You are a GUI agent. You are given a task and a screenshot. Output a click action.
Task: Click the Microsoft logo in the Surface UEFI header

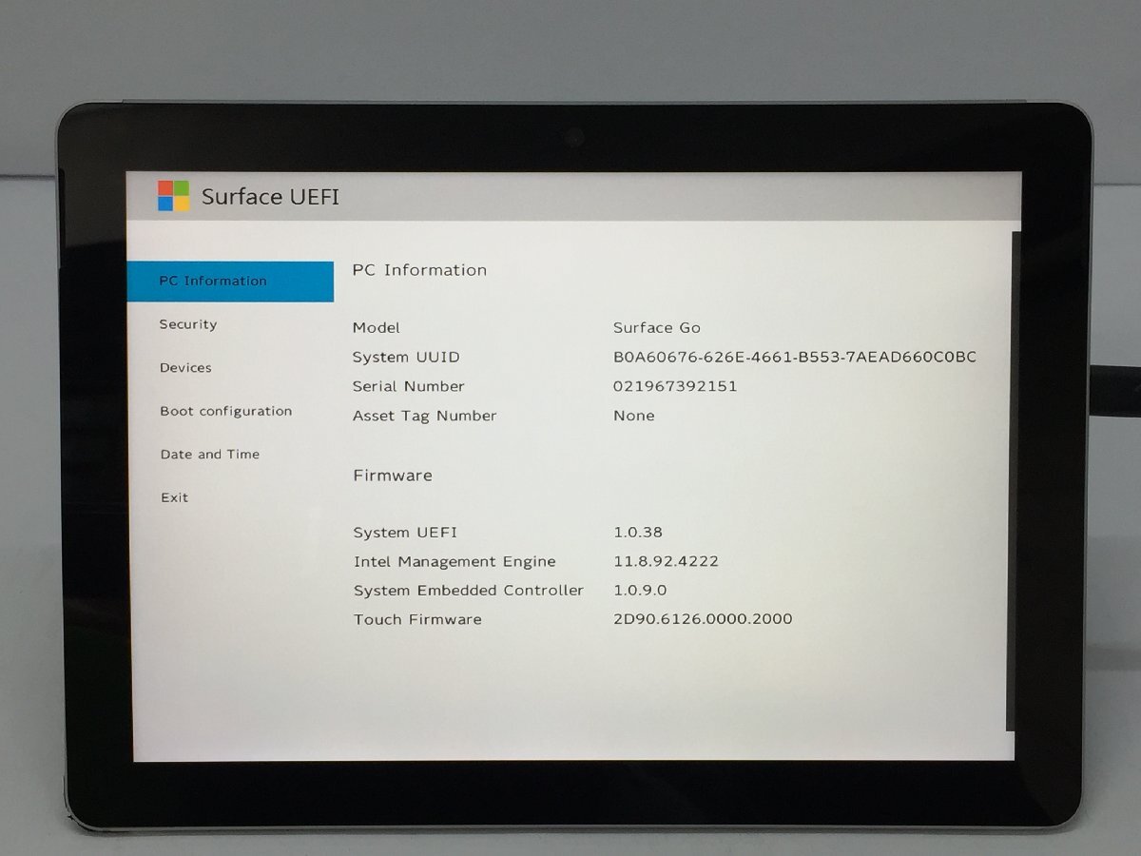pyautogui.click(x=173, y=196)
